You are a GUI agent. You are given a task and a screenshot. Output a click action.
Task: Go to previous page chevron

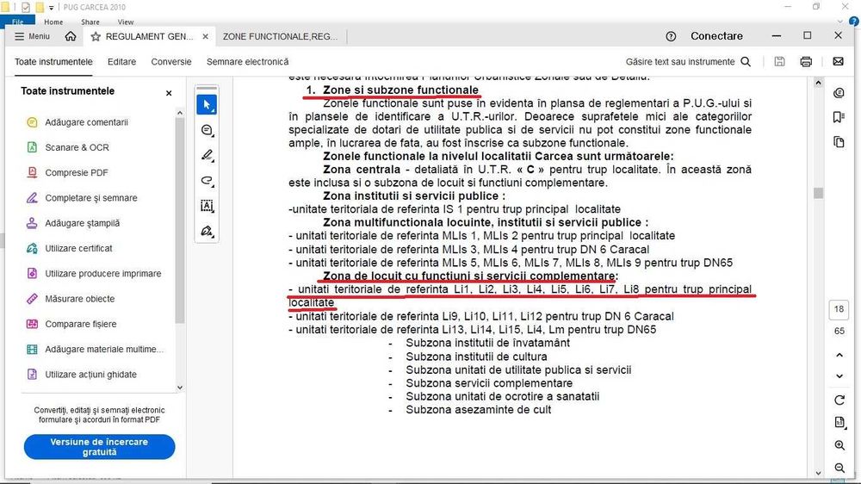coord(839,356)
